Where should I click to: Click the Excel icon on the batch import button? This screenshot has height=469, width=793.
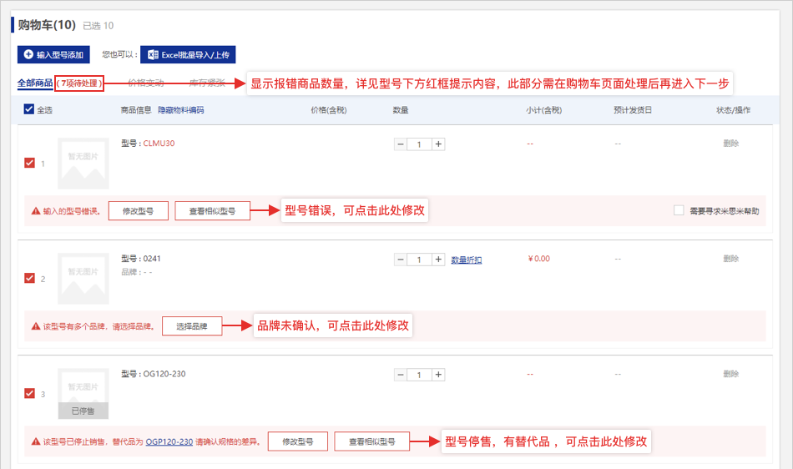[x=153, y=55]
